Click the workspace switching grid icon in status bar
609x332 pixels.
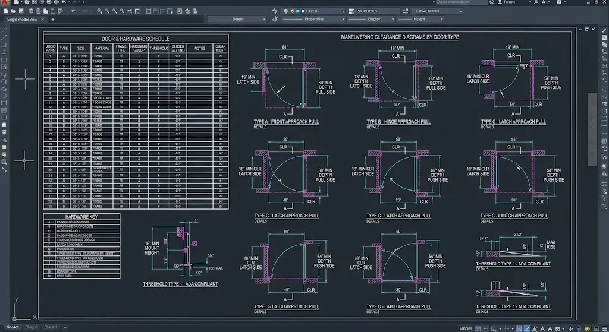[x=558, y=328]
